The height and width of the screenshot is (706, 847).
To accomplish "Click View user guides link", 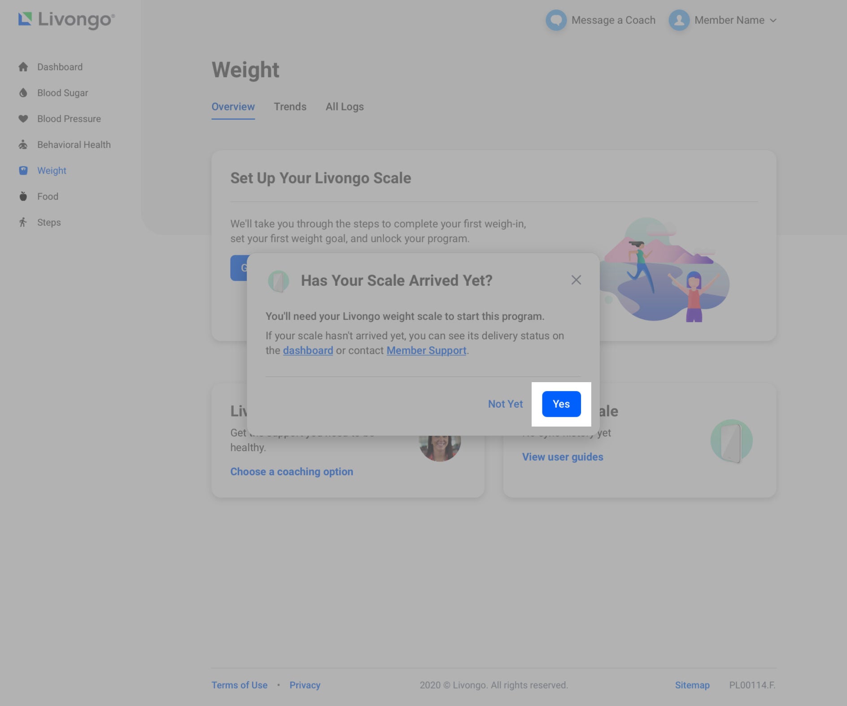I will click(562, 457).
